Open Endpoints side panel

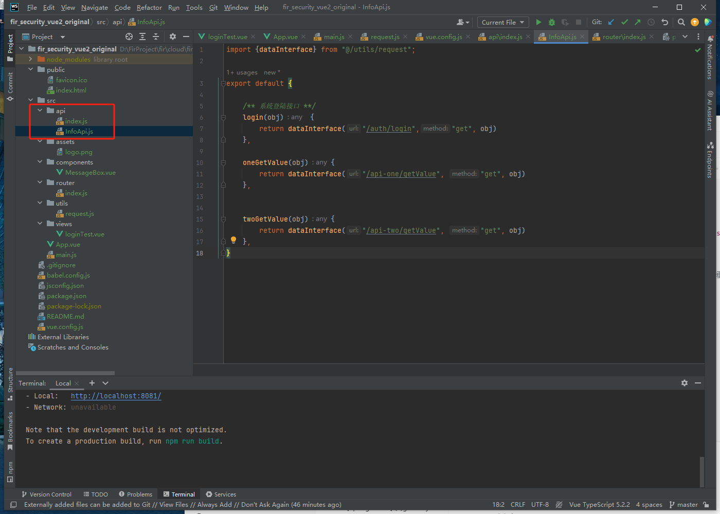click(710, 160)
